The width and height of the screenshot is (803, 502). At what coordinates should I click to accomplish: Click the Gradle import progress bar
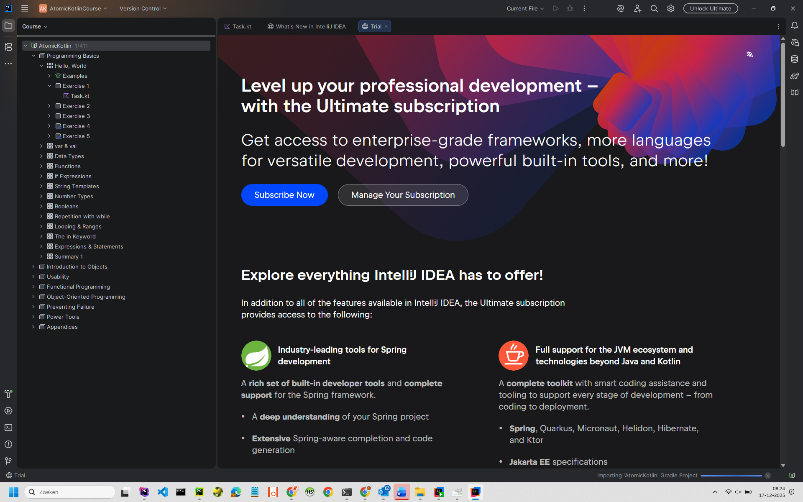731,476
